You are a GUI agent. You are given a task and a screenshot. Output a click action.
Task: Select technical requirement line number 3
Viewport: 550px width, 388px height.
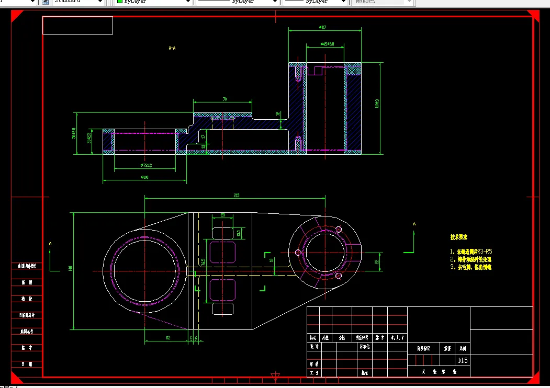(x=471, y=267)
